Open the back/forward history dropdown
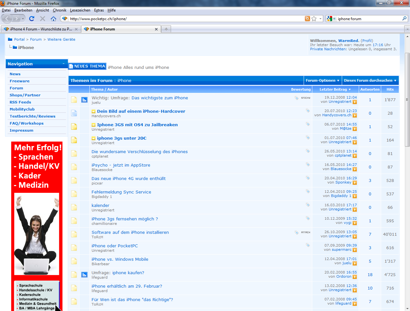This screenshot has height=311, width=410. [23, 19]
